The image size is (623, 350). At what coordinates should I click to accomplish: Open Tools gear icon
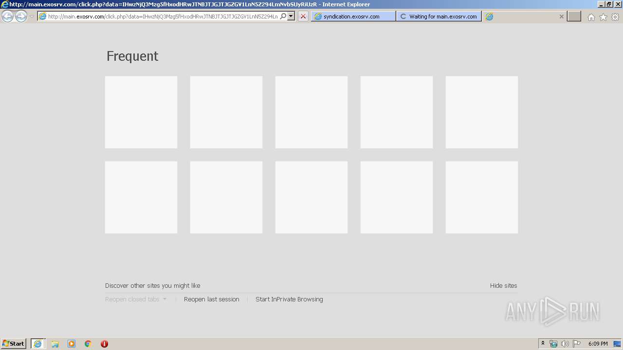tap(615, 17)
